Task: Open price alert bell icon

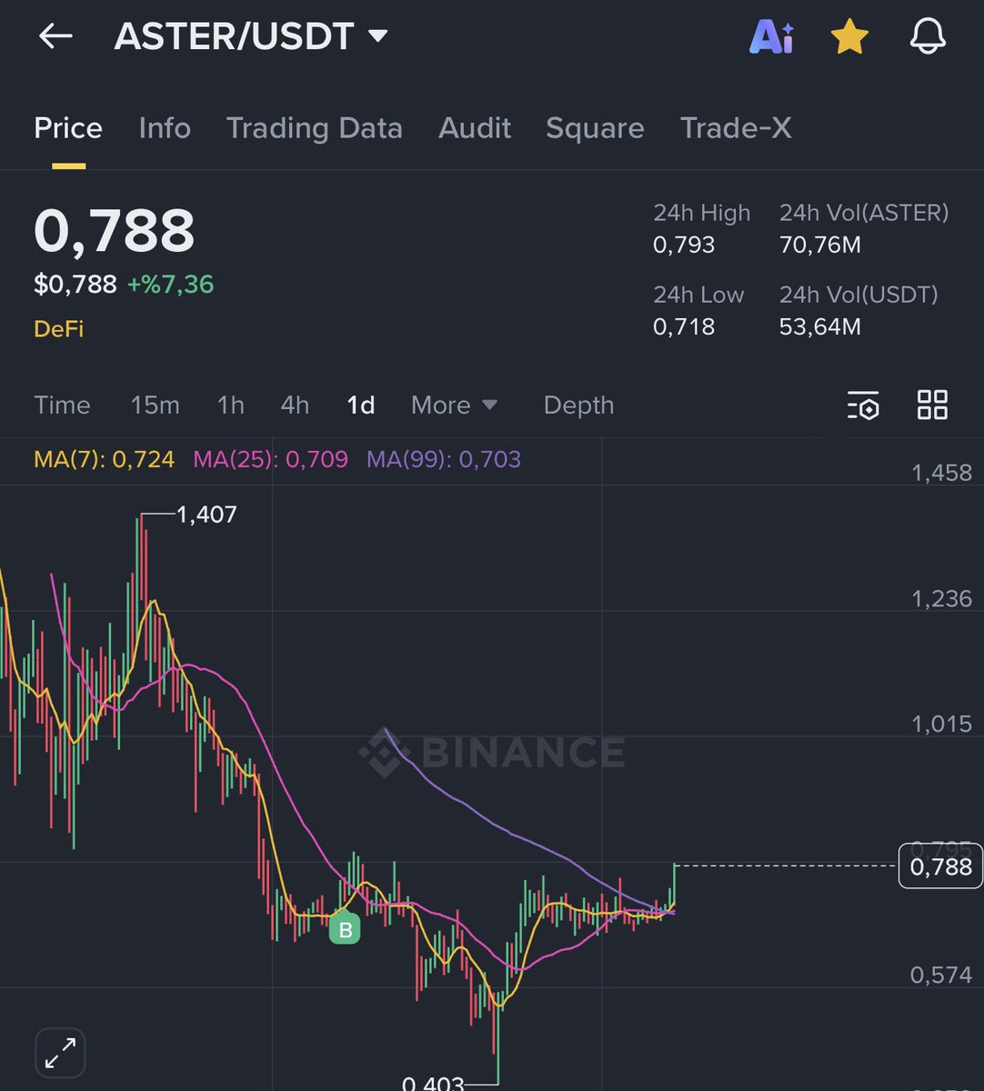Action: (x=928, y=37)
